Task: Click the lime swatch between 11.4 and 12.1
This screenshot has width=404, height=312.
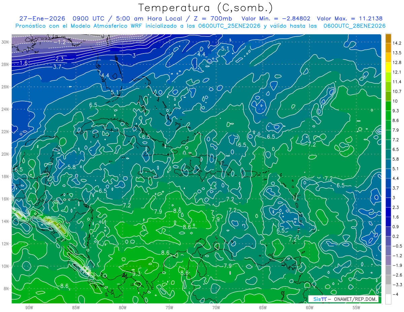Action: tap(388, 77)
